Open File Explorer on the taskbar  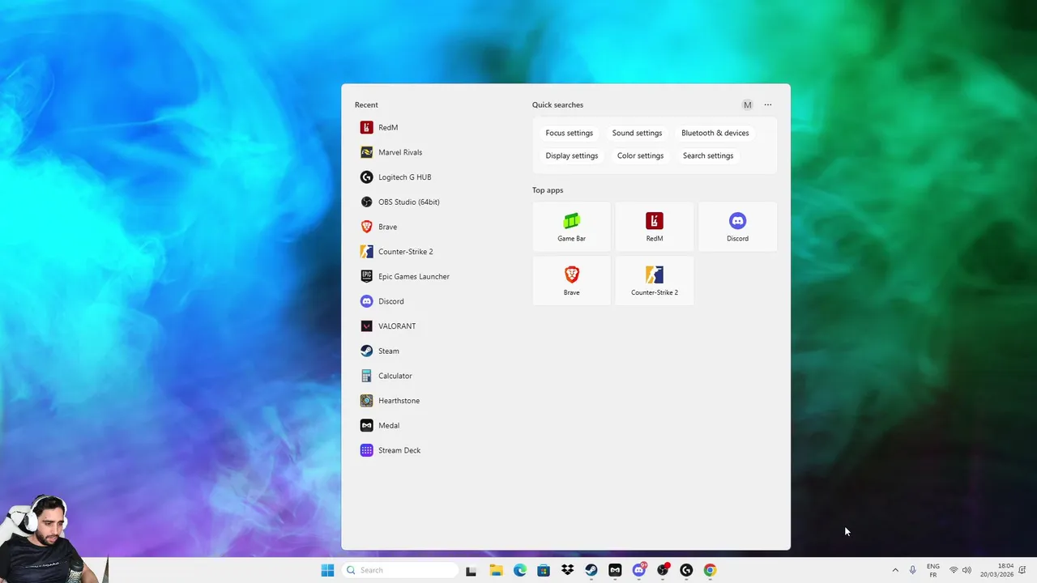click(496, 570)
